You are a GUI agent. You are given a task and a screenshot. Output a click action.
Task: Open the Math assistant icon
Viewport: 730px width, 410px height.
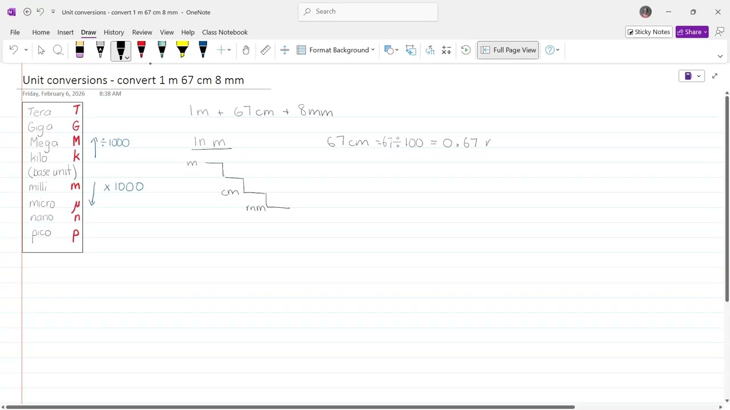click(x=447, y=50)
